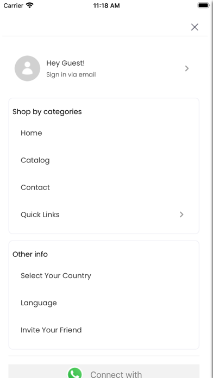This screenshot has width=213, height=378.
Task: Open the Home menu entry
Action: (32, 133)
